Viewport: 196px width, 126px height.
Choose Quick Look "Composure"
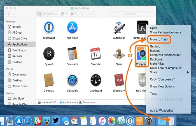pos(169,68)
